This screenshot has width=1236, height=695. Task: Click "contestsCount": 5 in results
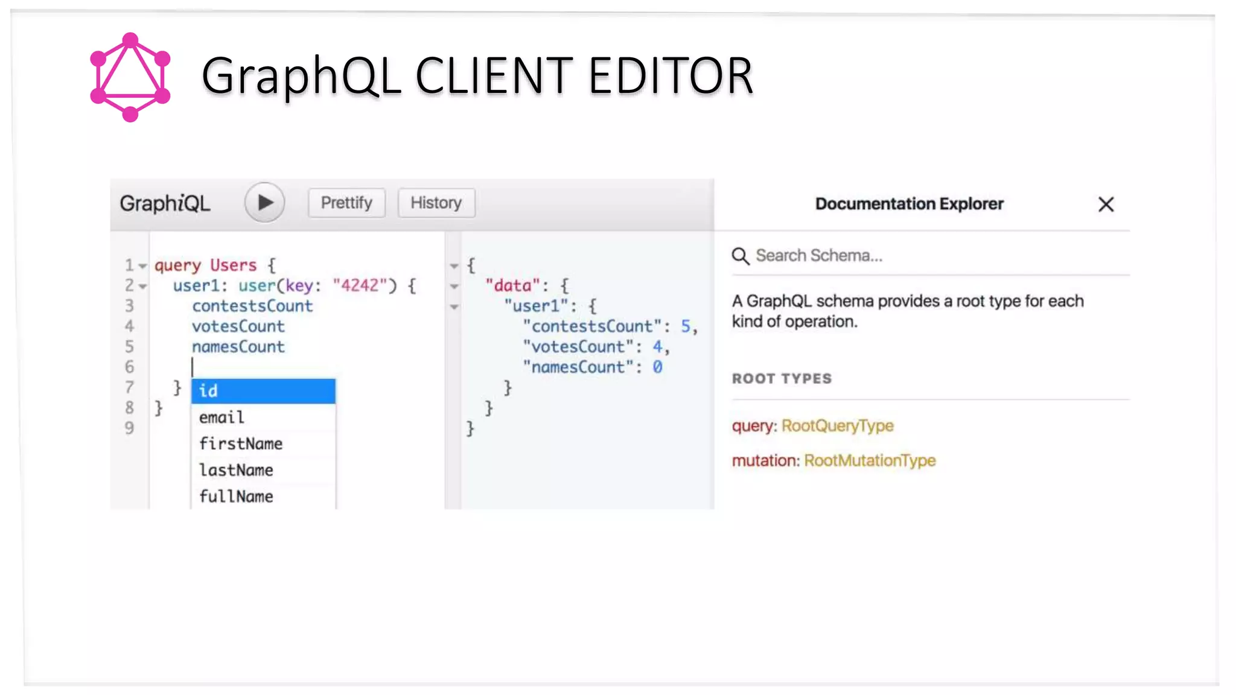coord(610,326)
